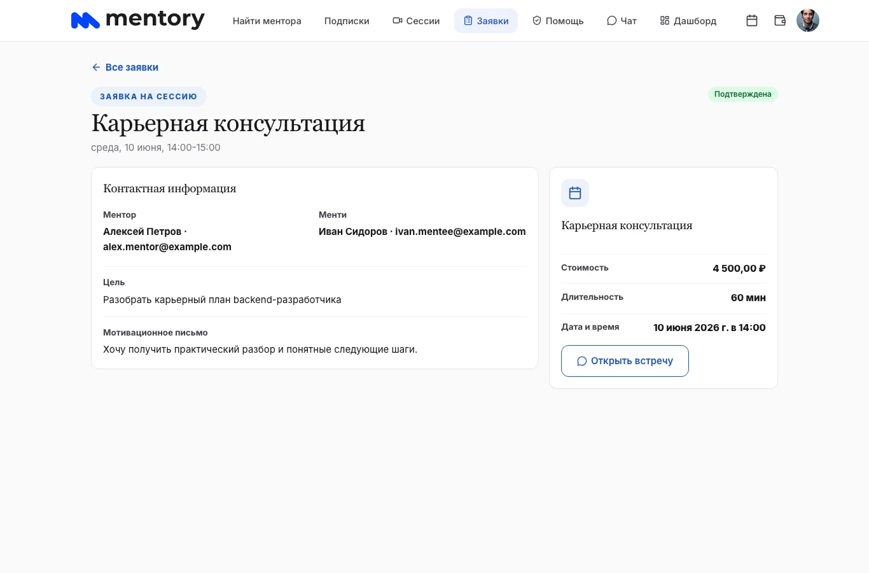869x573 pixels.
Task: Click the blue calendar icon in session card
Action: pos(575,193)
